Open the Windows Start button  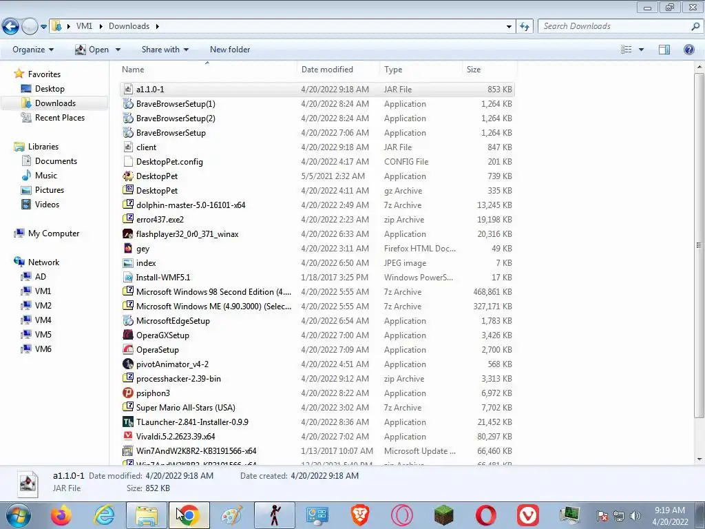click(x=19, y=515)
